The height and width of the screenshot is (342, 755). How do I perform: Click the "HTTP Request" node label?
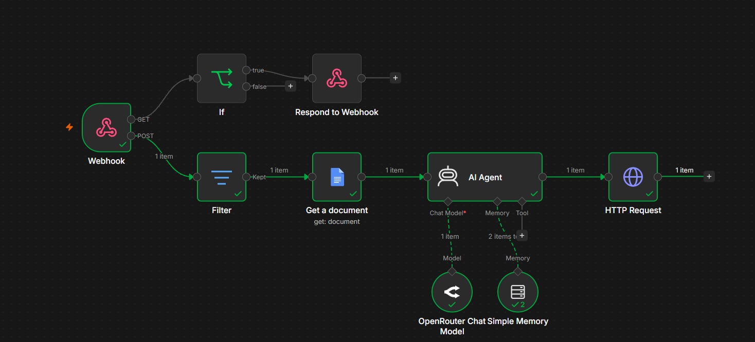633,210
